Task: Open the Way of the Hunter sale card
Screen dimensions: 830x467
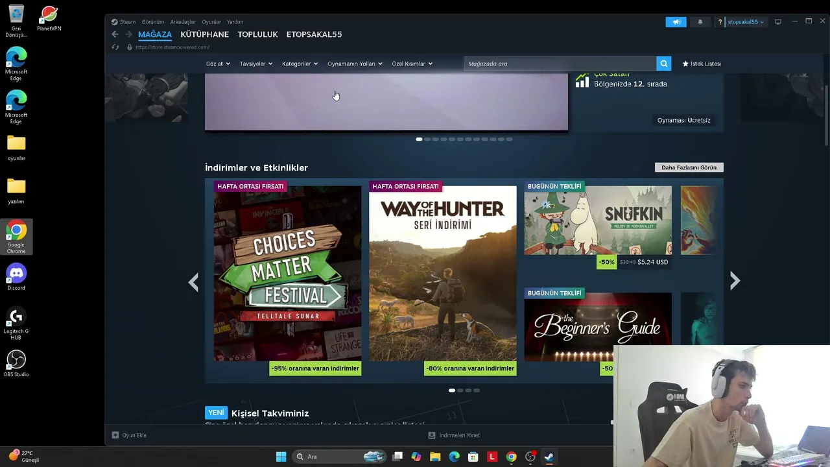Action: (443, 273)
